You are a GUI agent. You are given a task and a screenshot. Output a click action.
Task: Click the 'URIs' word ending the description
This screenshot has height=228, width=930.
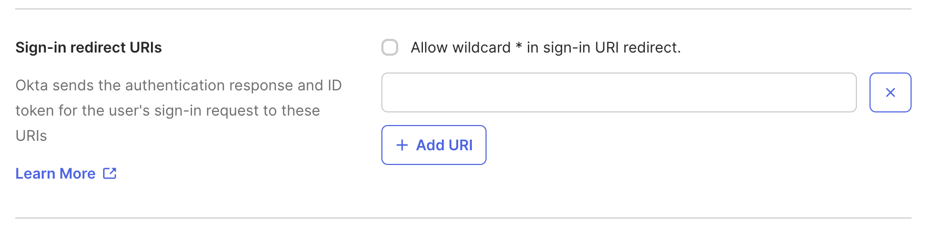point(31,136)
